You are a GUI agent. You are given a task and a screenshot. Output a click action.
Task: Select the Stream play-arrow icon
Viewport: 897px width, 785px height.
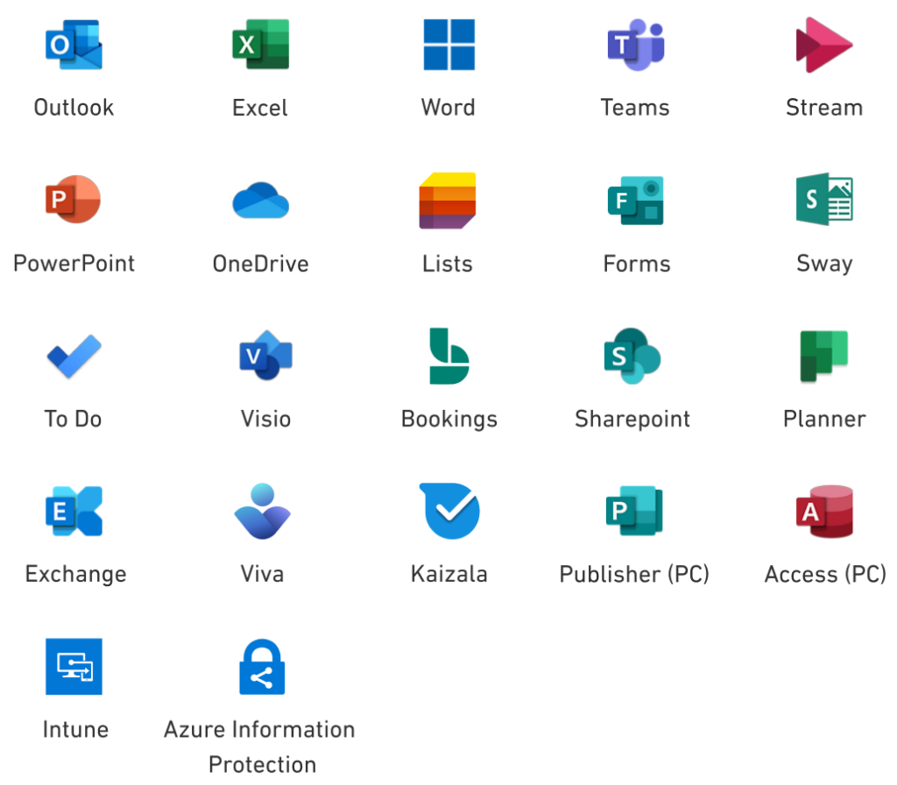(x=823, y=45)
